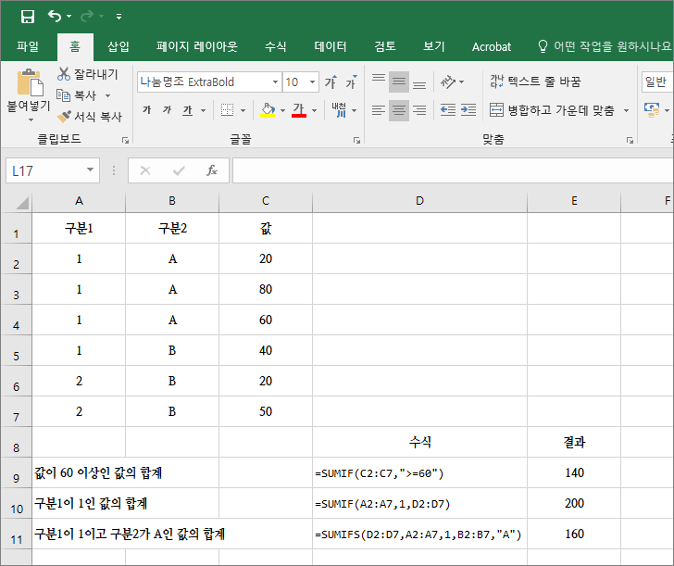Expand the 복사 dropdown arrow
The height and width of the screenshot is (566, 674).
[x=108, y=95]
